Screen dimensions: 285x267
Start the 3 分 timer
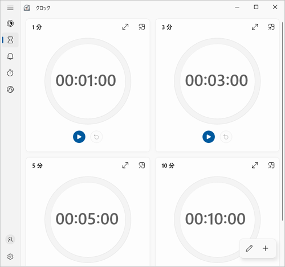[x=209, y=137]
